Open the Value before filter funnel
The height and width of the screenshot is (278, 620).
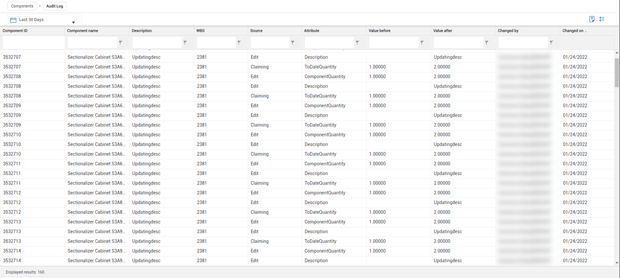tap(422, 42)
